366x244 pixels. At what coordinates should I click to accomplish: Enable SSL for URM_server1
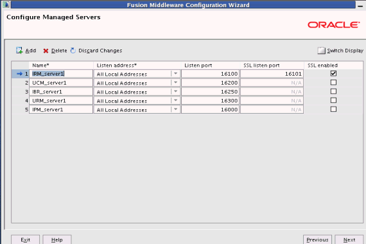click(x=333, y=100)
